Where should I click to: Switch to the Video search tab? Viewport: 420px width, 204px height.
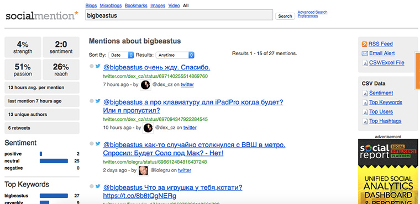(x=174, y=6)
